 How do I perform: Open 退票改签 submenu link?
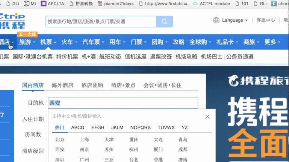tap(161, 57)
